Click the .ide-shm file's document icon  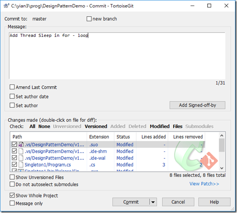21,151
